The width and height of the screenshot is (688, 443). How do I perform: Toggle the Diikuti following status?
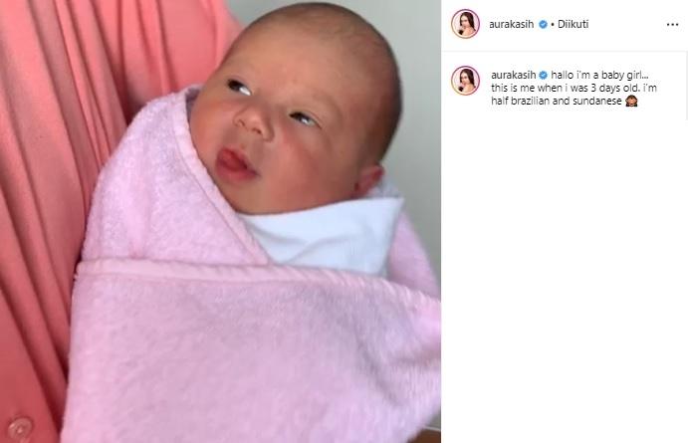point(573,25)
